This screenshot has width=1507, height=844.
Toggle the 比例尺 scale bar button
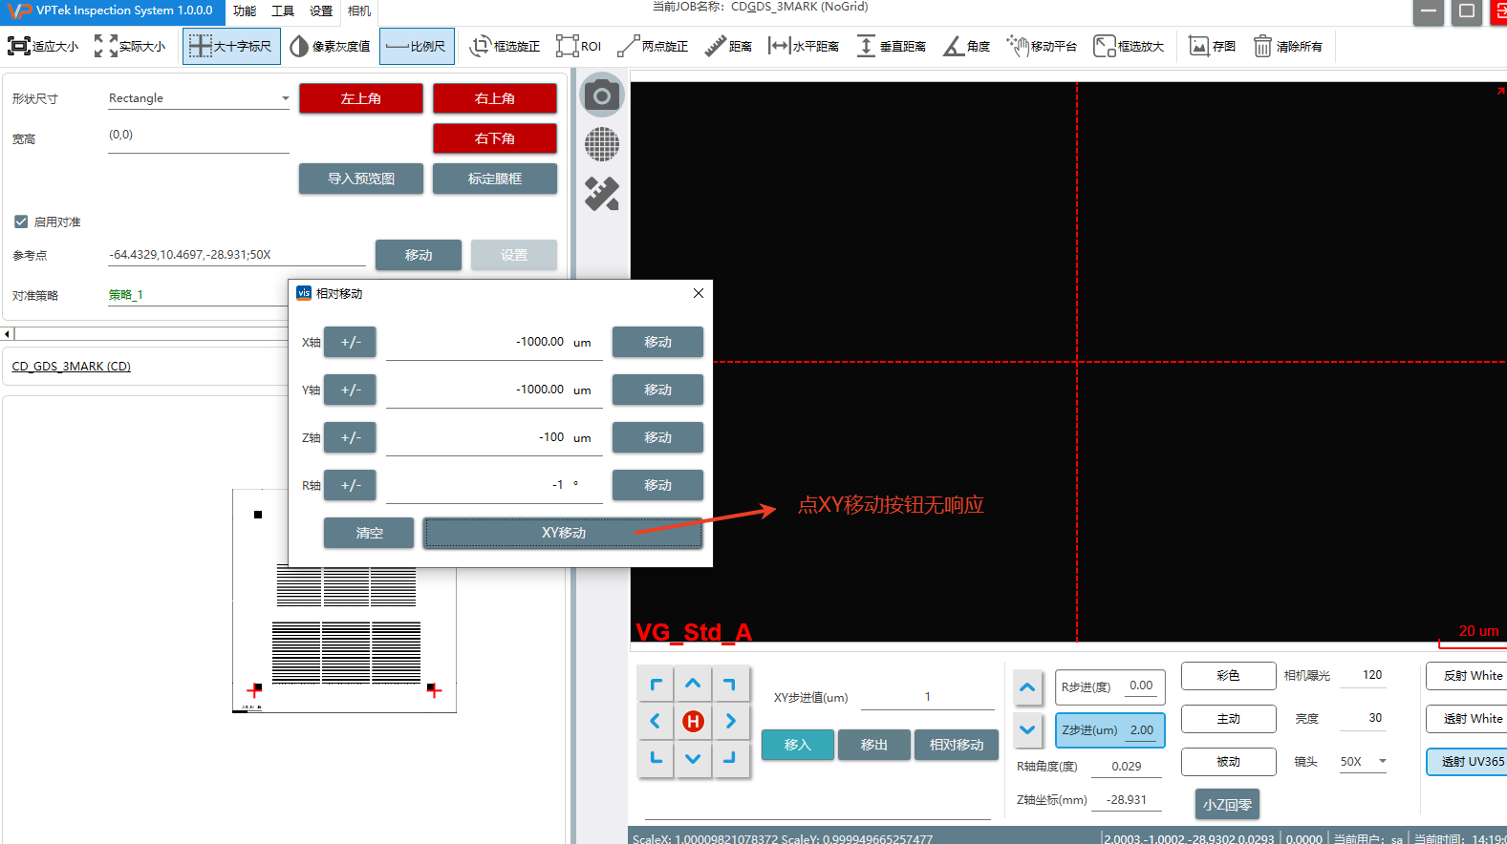(417, 46)
